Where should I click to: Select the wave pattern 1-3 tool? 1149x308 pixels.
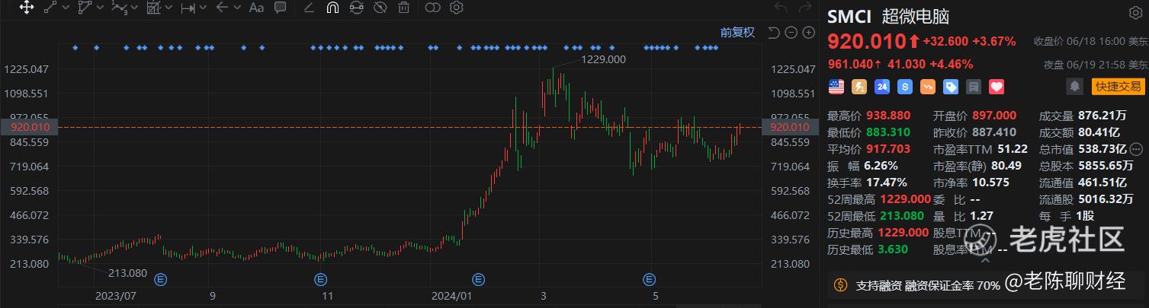pos(118,8)
